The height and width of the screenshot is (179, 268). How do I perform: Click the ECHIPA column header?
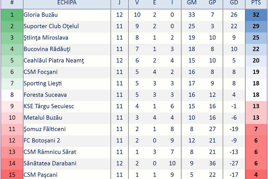pyautogui.click(x=67, y=3)
